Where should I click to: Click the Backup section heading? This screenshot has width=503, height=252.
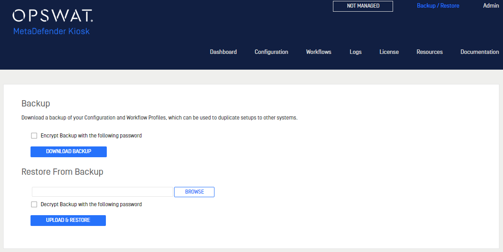click(x=35, y=103)
